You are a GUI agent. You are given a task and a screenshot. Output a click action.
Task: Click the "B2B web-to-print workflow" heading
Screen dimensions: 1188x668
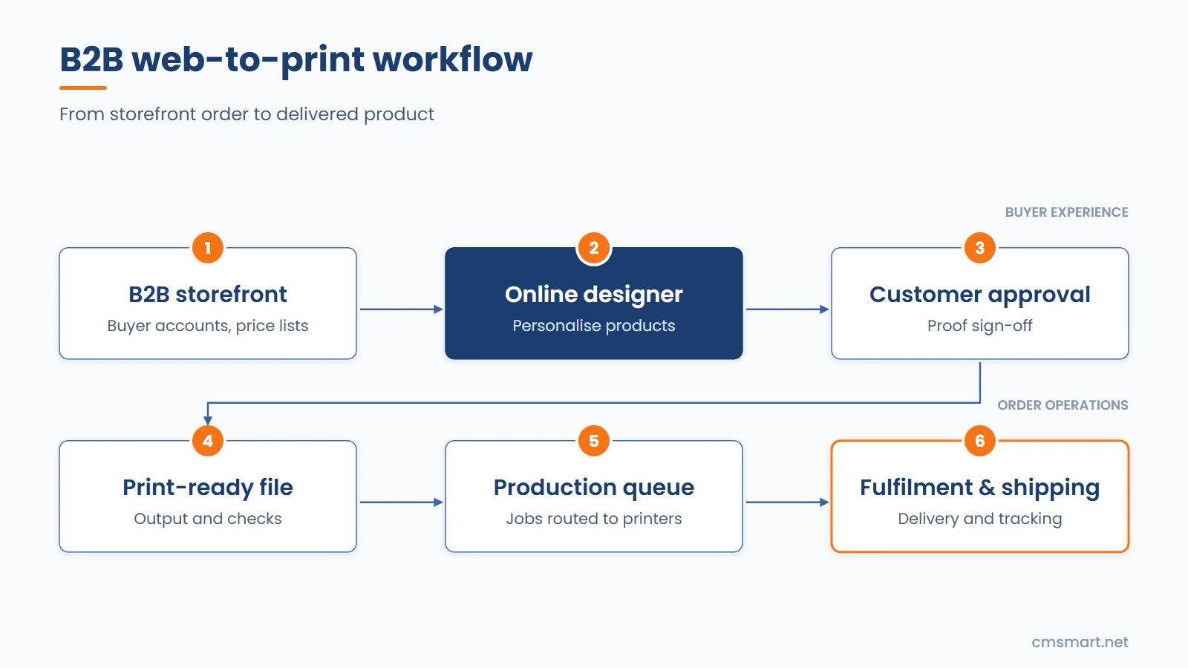tap(296, 59)
